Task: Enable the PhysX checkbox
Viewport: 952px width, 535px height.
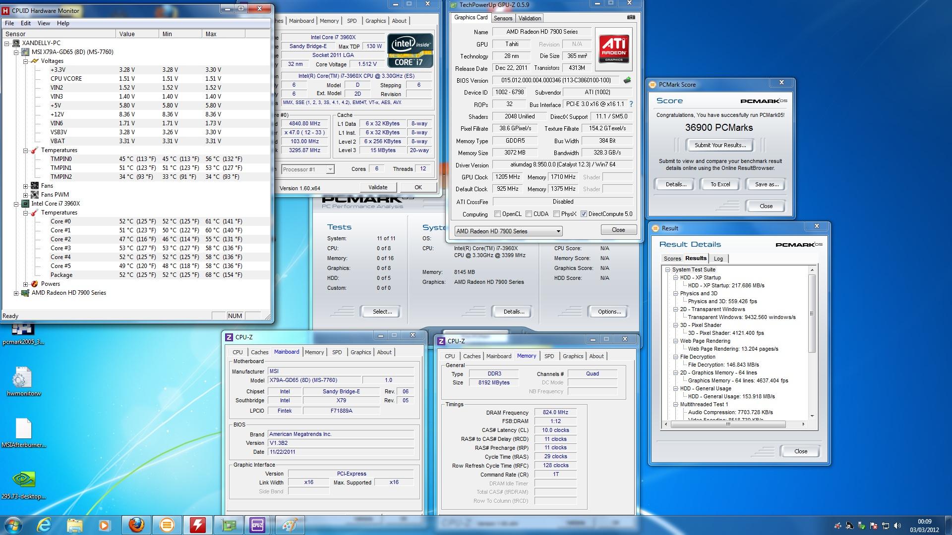Action: [x=556, y=214]
